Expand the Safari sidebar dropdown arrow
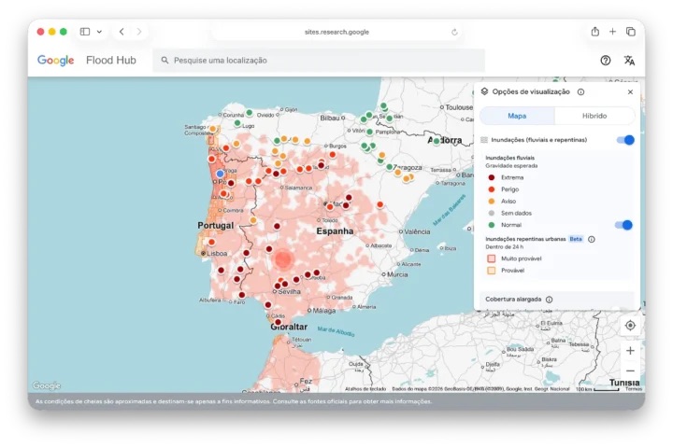Viewport: 673px width, 447px height. coord(99,32)
